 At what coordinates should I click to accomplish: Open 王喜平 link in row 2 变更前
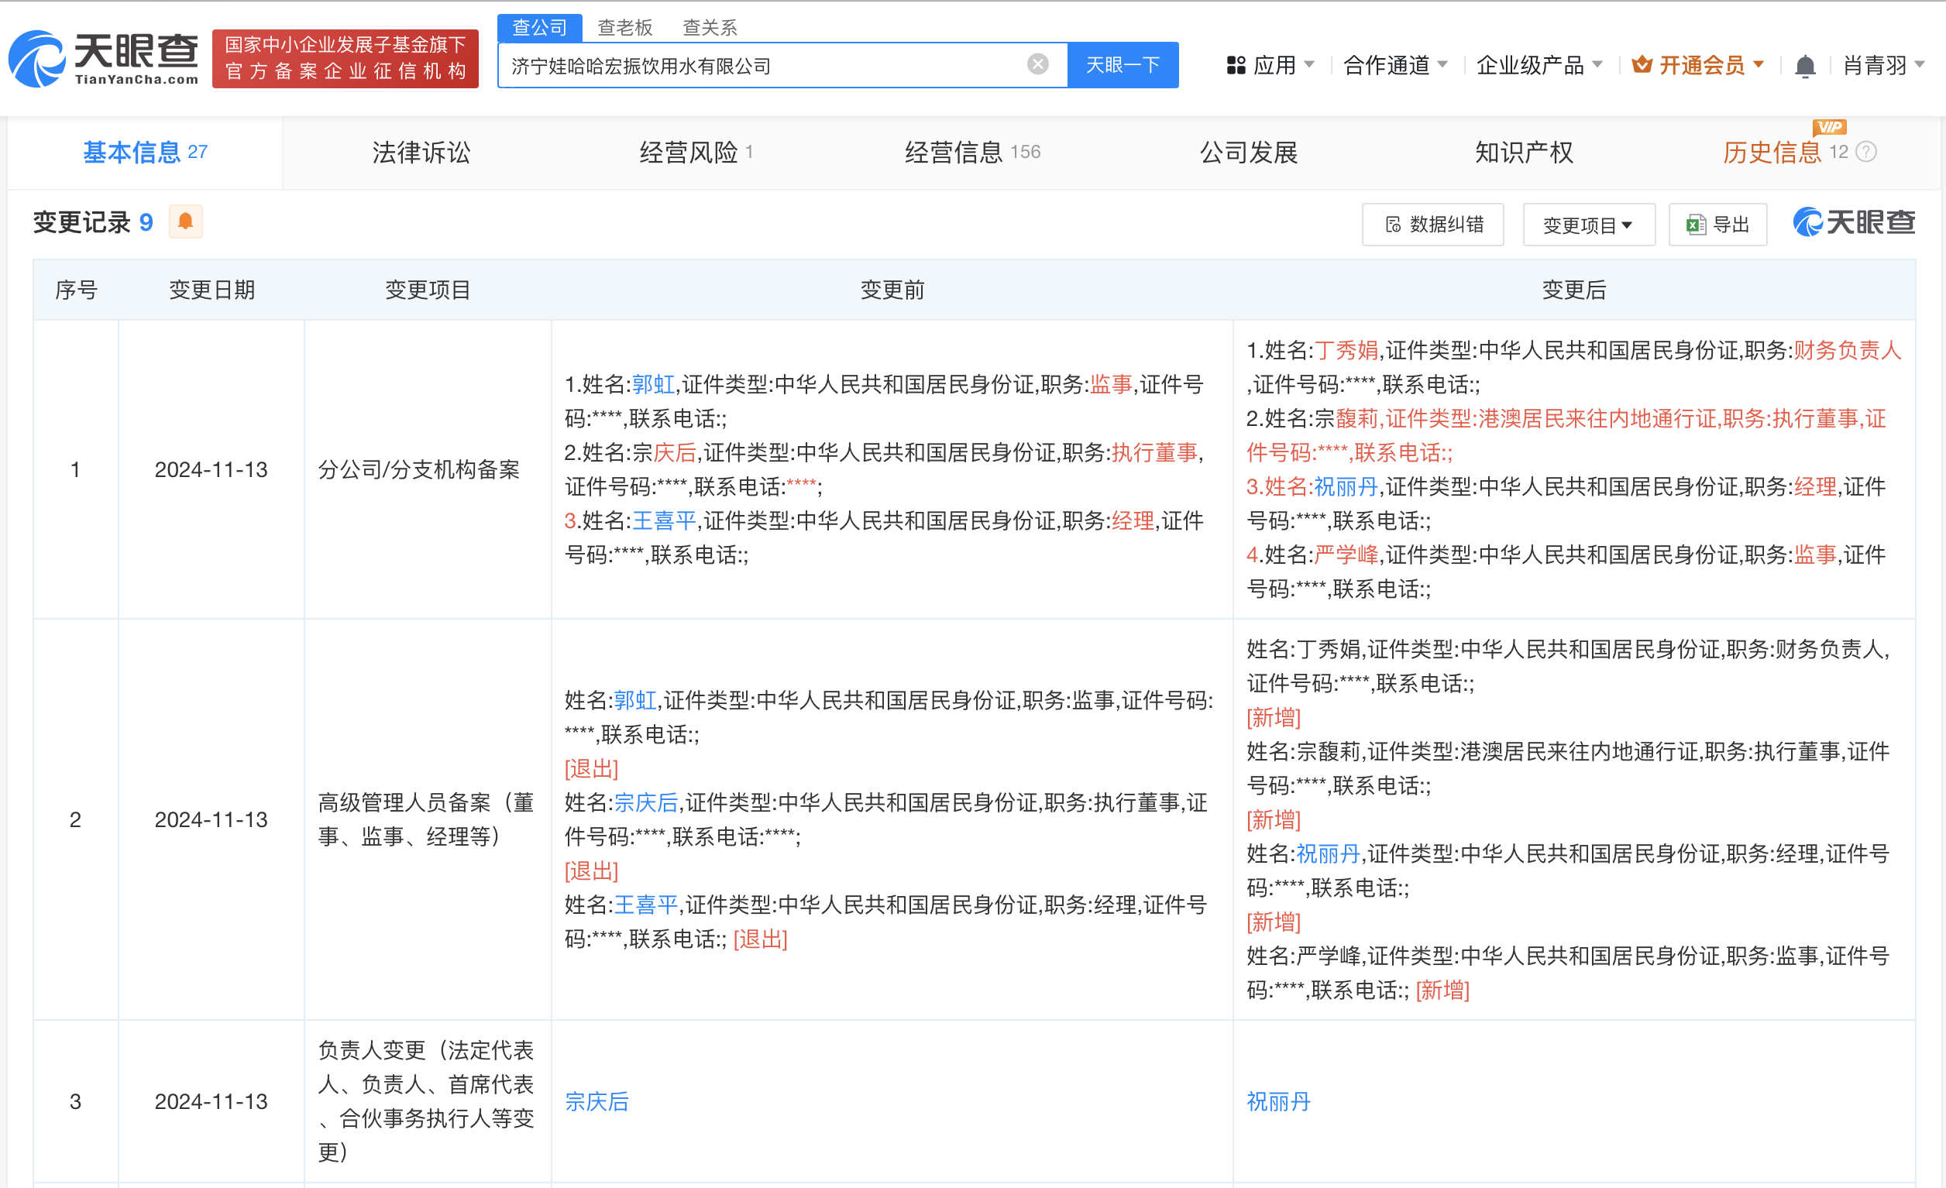point(646,905)
